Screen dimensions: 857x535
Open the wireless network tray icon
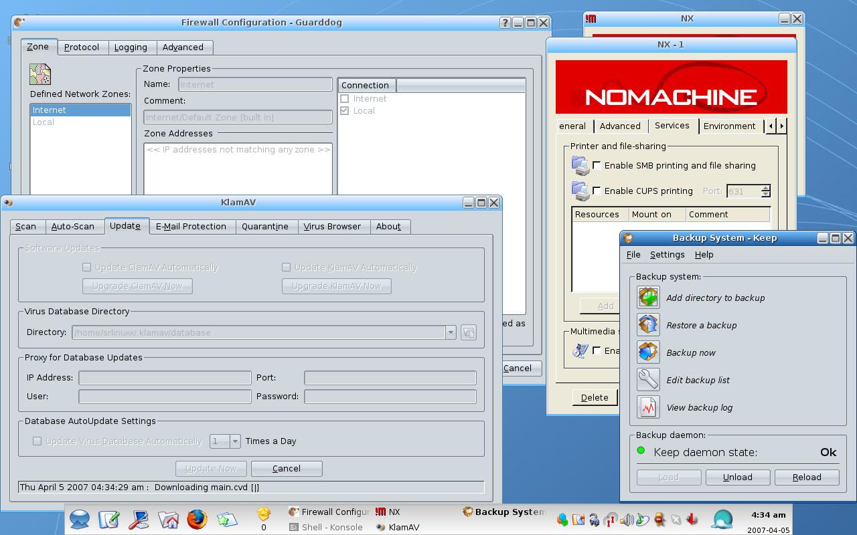[611, 519]
